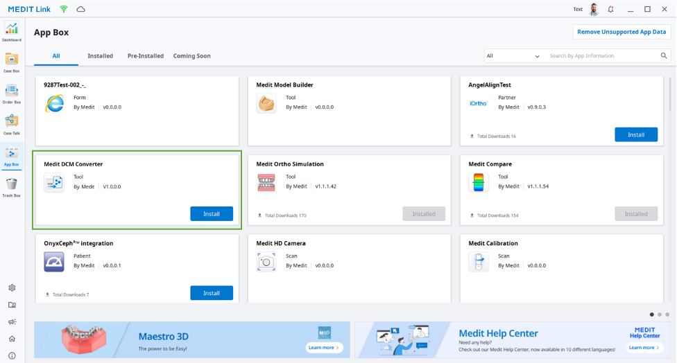Click the home icon in sidebar

12,339
